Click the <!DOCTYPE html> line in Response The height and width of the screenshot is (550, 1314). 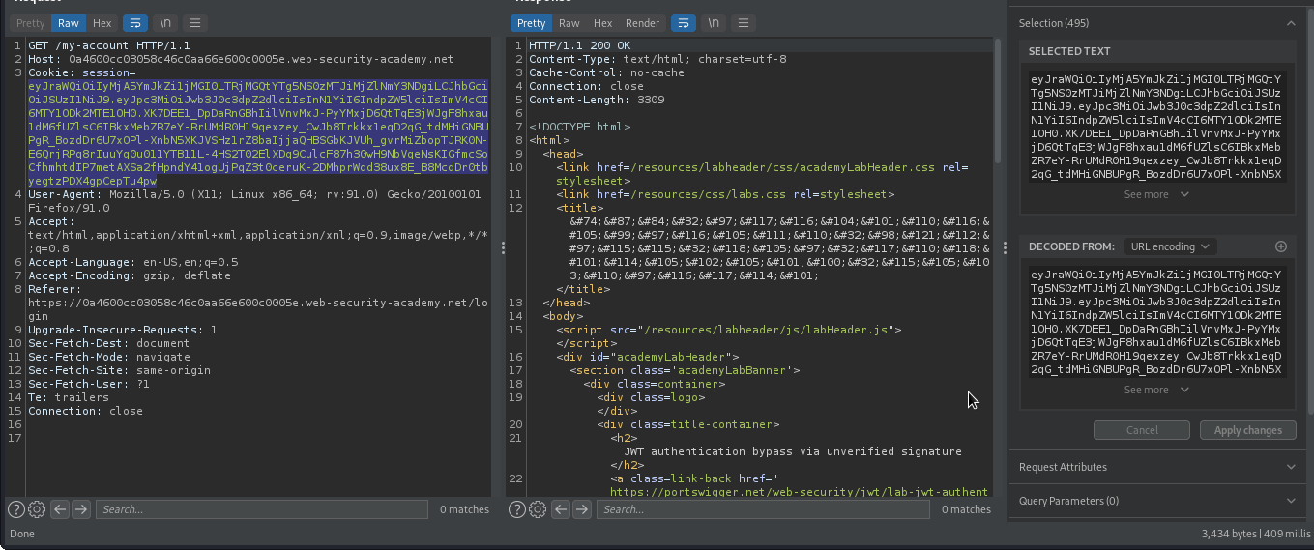pyautogui.click(x=579, y=127)
